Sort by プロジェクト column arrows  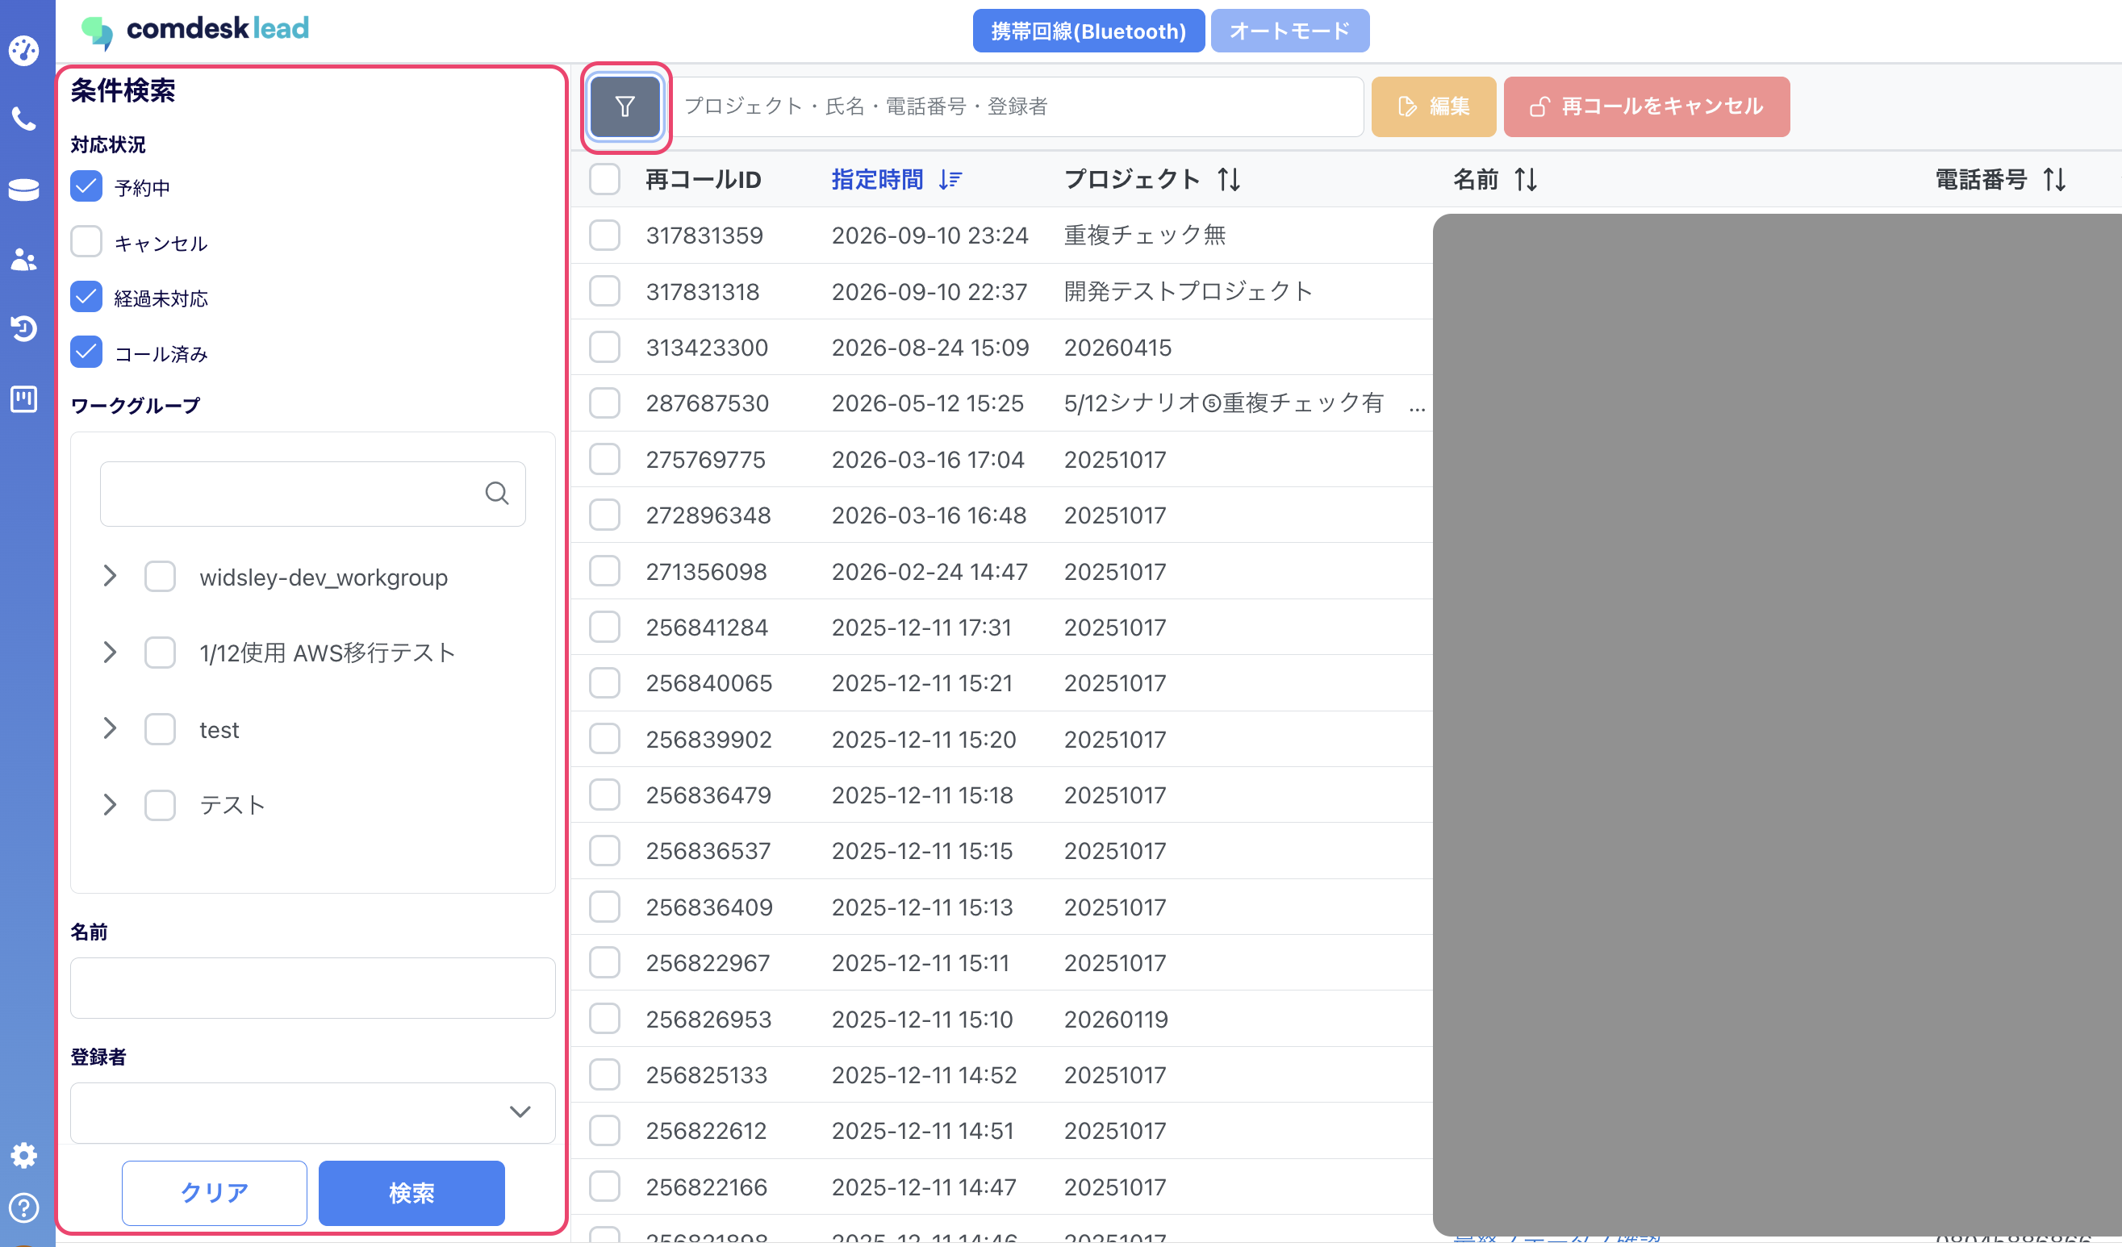tap(1229, 179)
